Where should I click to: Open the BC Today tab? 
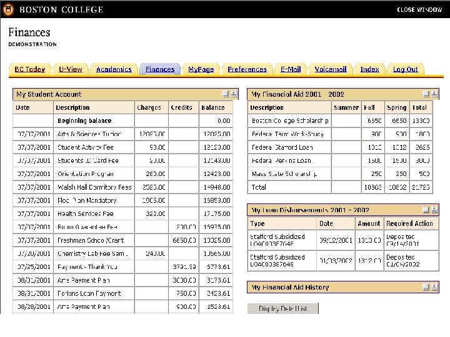pos(30,69)
